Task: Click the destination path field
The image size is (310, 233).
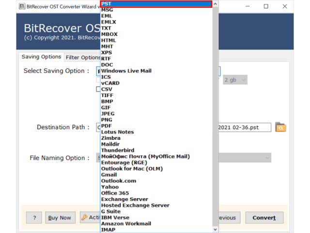Action: click(x=245, y=127)
